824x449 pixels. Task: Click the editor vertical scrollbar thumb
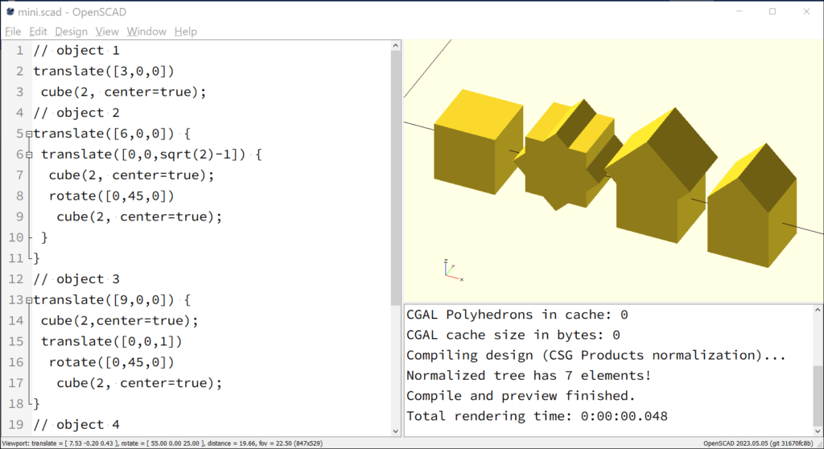pyautogui.click(x=396, y=178)
